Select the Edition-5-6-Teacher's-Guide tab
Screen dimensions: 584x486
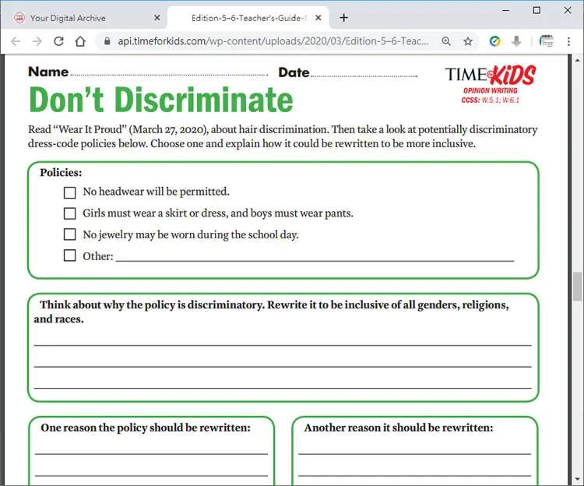point(249,18)
